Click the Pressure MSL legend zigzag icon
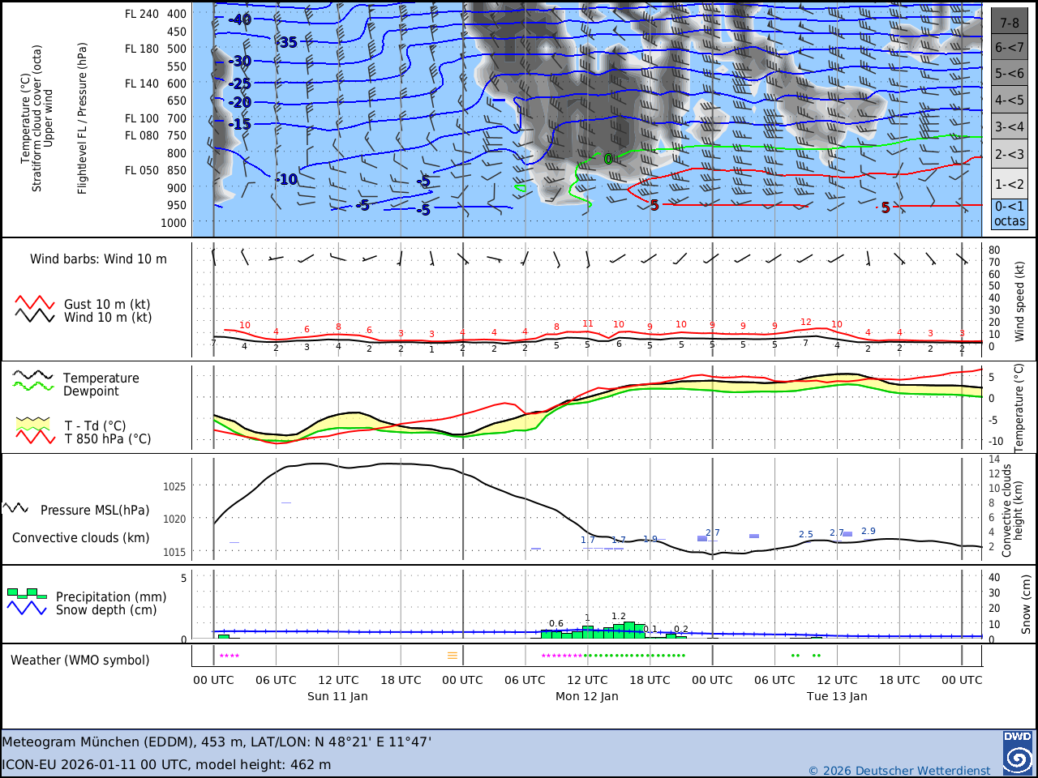The width and height of the screenshot is (1038, 778). pyautogui.click(x=16, y=508)
